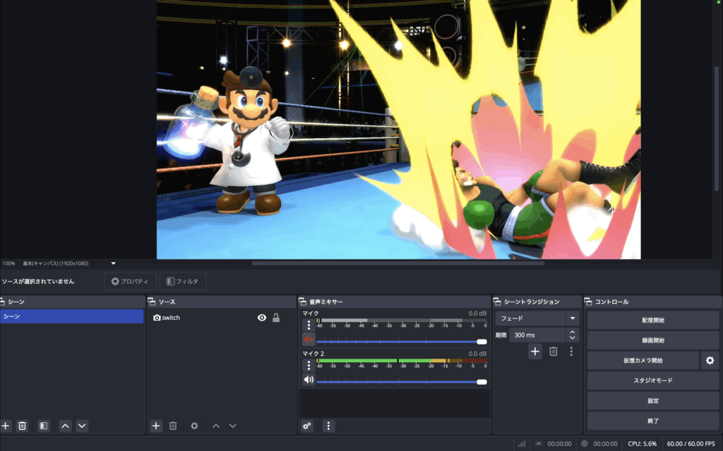Click network status icon in status bar
Screen dimensions: 723x451
[522, 444]
